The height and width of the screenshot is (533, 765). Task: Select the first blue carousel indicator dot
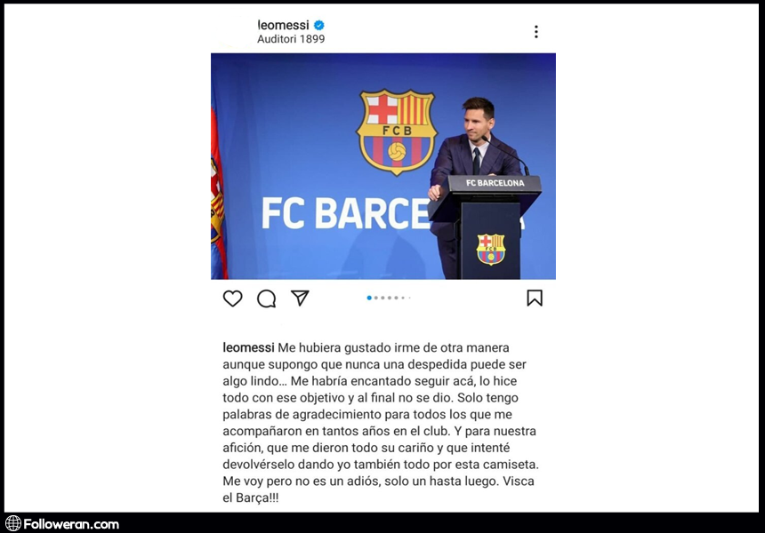369,298
